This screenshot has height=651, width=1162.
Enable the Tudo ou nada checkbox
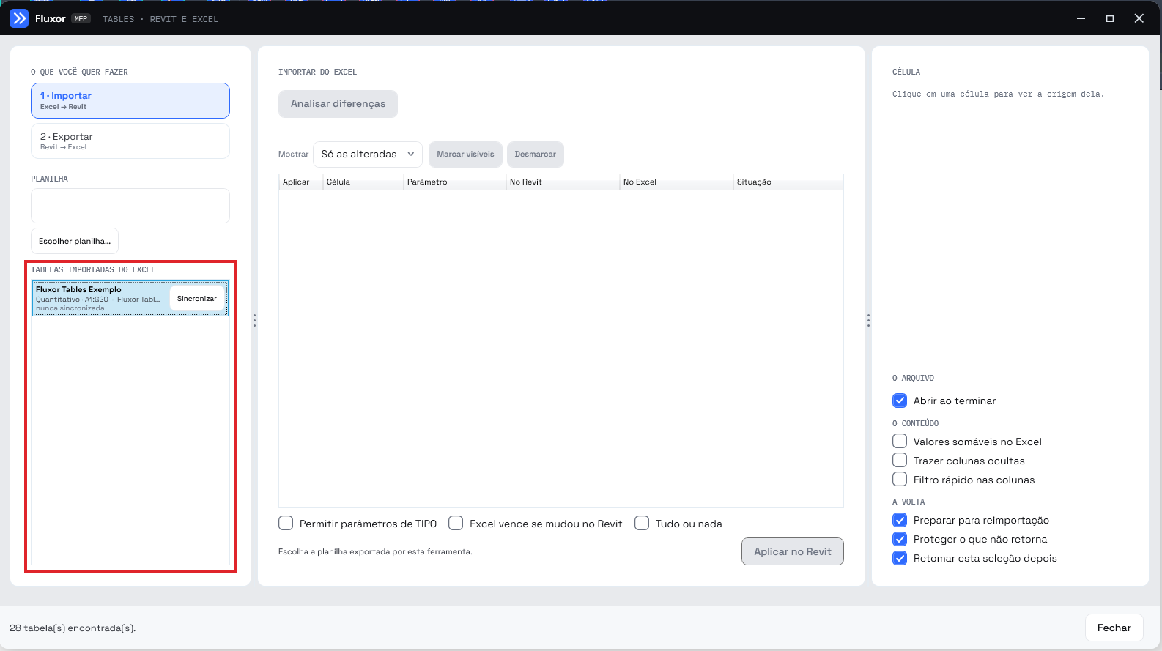[642, 524]
